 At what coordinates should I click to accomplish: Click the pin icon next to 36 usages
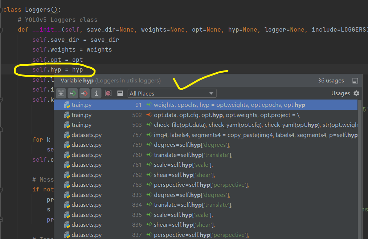point(355,80)
